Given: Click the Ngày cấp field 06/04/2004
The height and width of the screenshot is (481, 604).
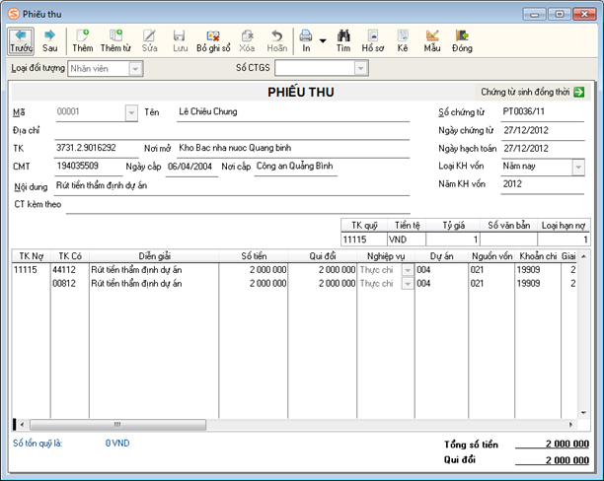Looking at the screenshot, I should [191, 167].
